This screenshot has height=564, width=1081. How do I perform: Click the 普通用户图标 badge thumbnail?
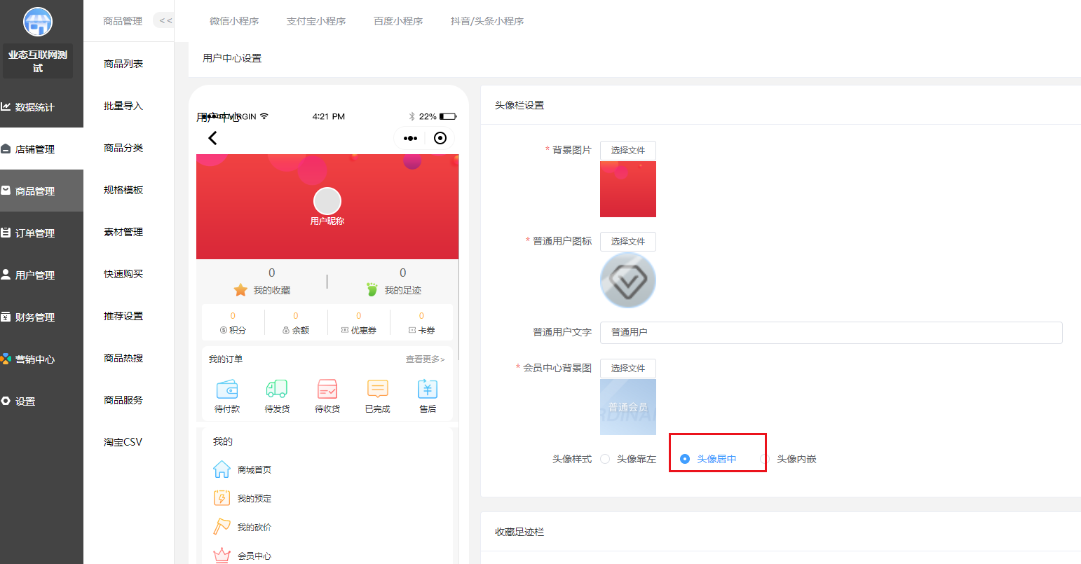click(628, 280)
